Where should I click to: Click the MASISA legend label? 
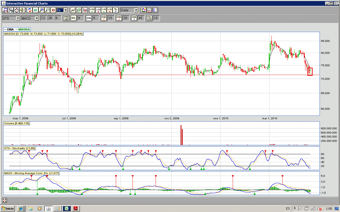(x=24, y=29)
